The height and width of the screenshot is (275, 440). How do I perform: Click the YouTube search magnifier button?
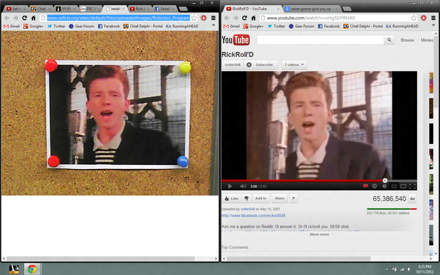(389, 40)
